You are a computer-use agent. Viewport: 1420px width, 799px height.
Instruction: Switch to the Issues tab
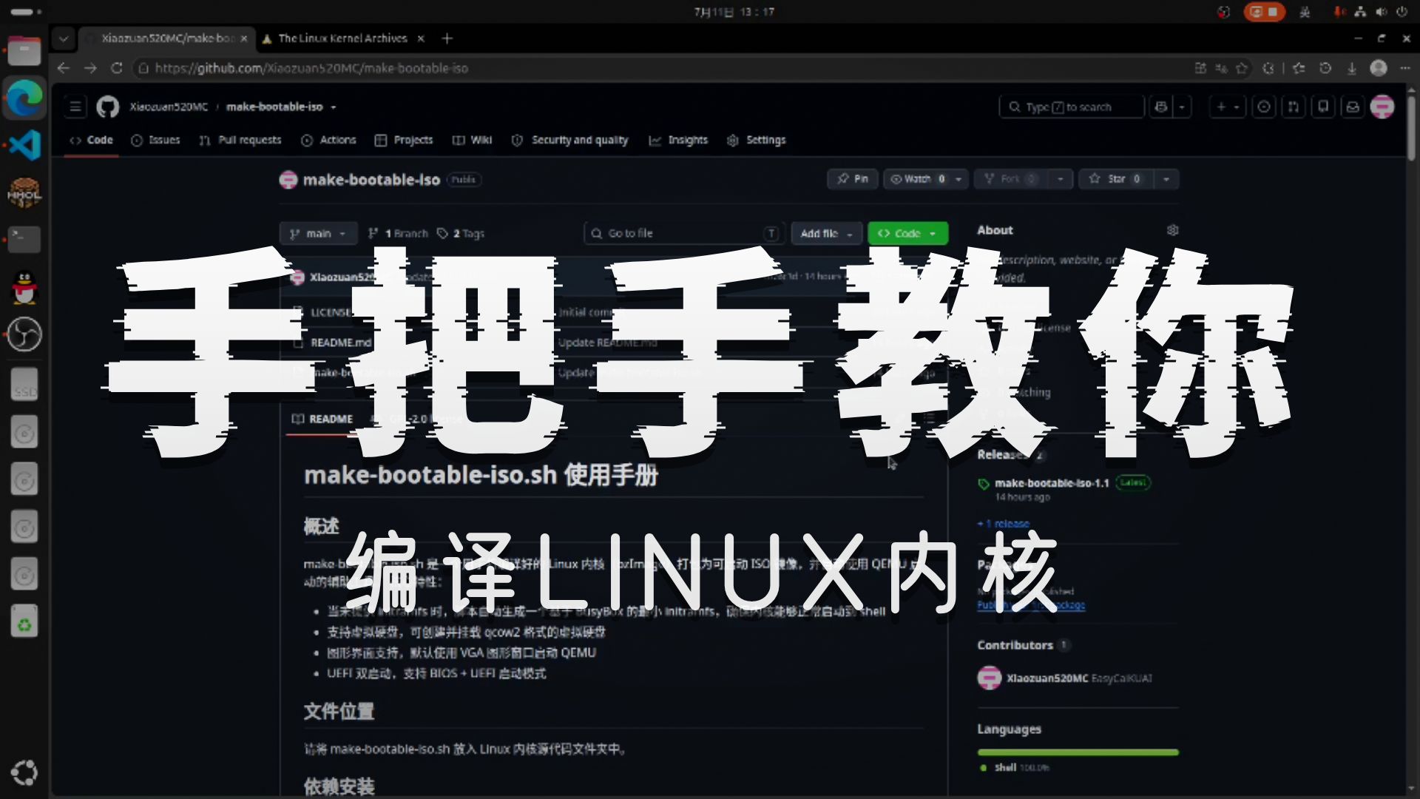pos(155,140)
